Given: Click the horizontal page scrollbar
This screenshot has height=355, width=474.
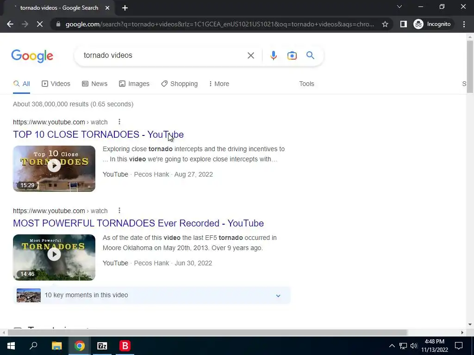Looking at the screenshot, I should (207, 333).
